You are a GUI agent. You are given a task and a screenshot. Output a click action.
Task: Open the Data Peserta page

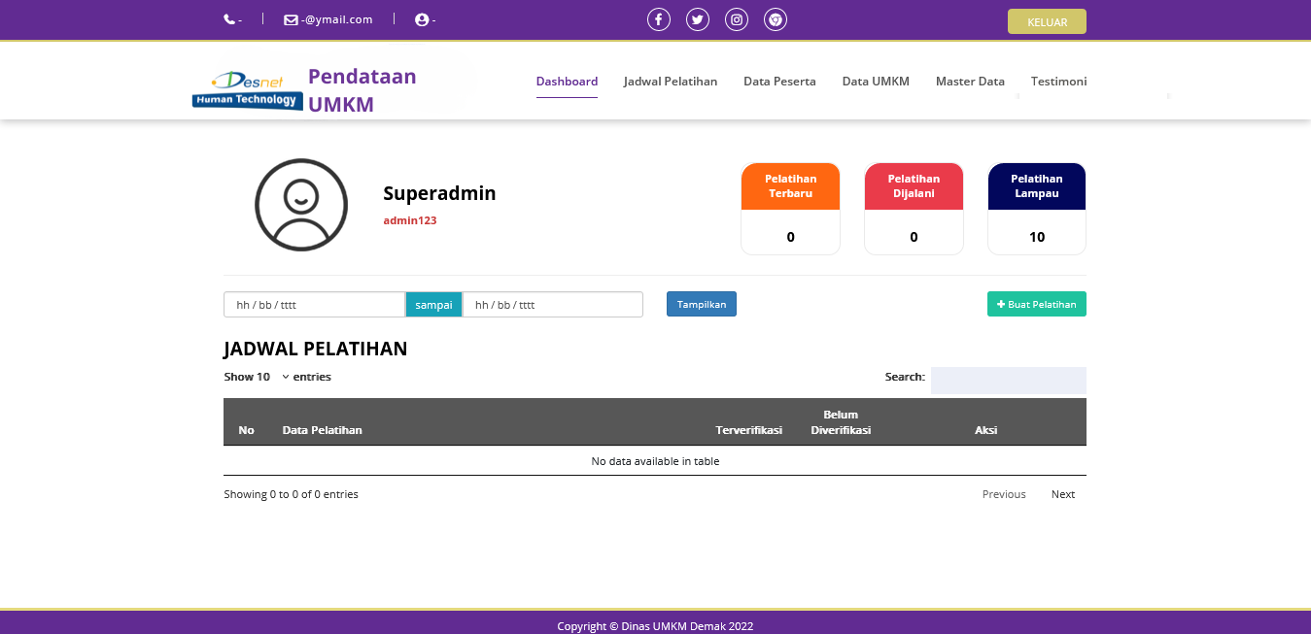point(779,82)
